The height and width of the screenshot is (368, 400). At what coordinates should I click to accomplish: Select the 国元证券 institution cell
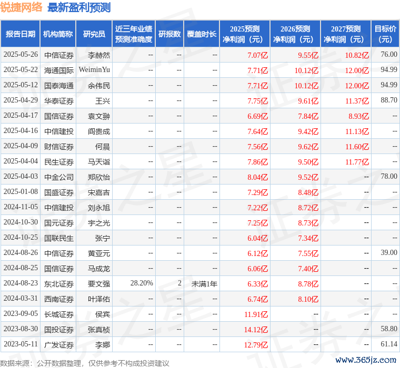coord(59,223)
